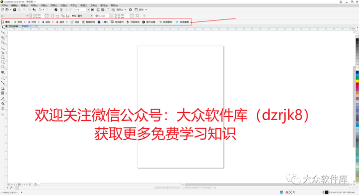Pick the red swatch in color palette
Screen dimensions: 359x195
click(357, 84)
